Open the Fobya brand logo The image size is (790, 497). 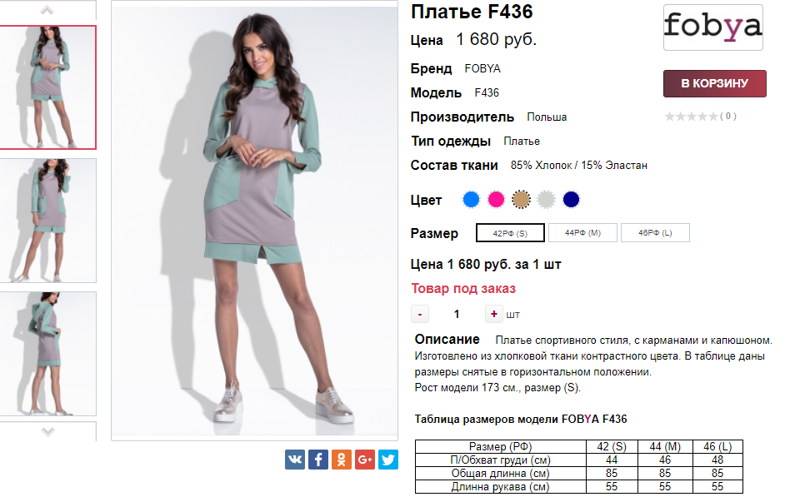click(x=712, y=27)
